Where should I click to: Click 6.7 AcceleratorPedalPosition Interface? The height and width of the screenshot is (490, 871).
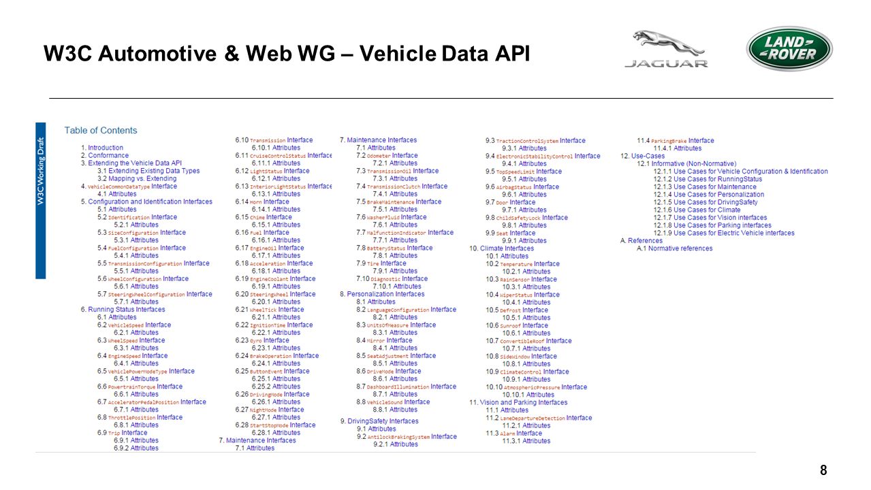(x=152, y=402)
